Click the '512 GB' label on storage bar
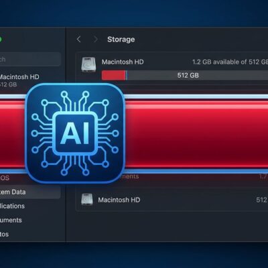 [188, 75]
